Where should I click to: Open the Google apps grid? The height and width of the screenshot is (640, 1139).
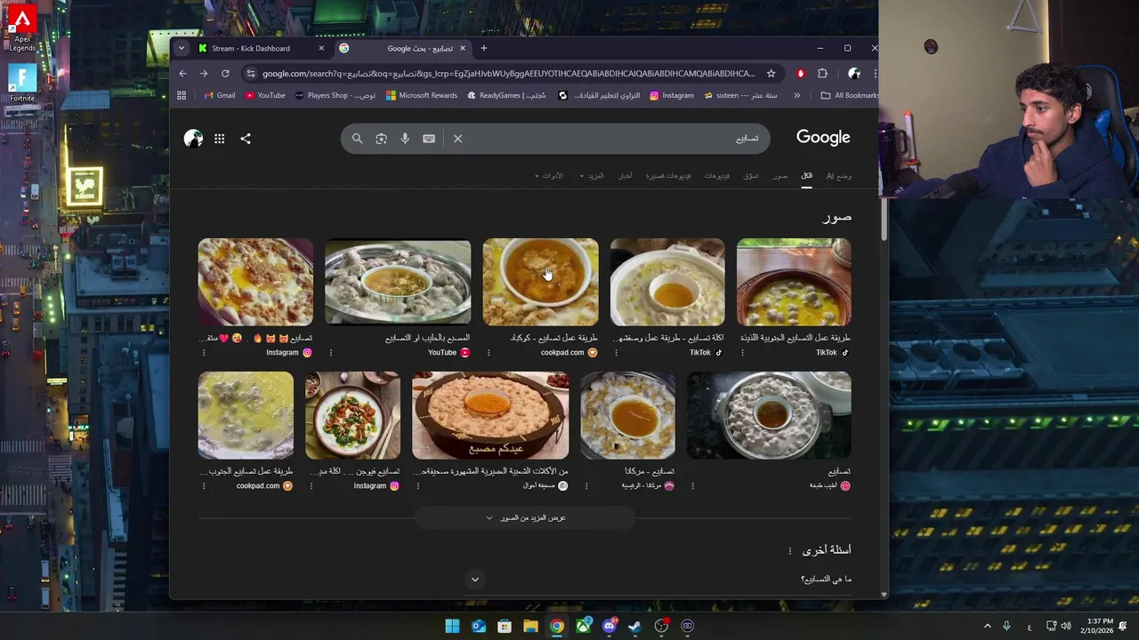[219, 139]
